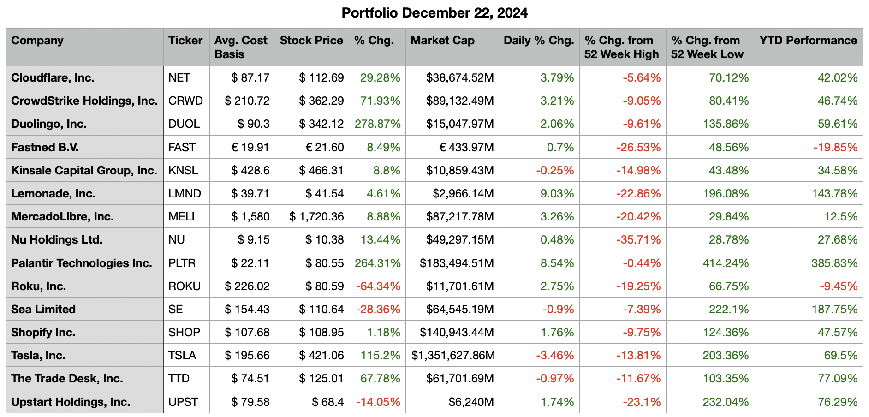The height and width of the screenshot is (417, 869).
Task: Click the Portfolio December 22, 2024 title
Action: pyautogui.click(x=434, y=13)
